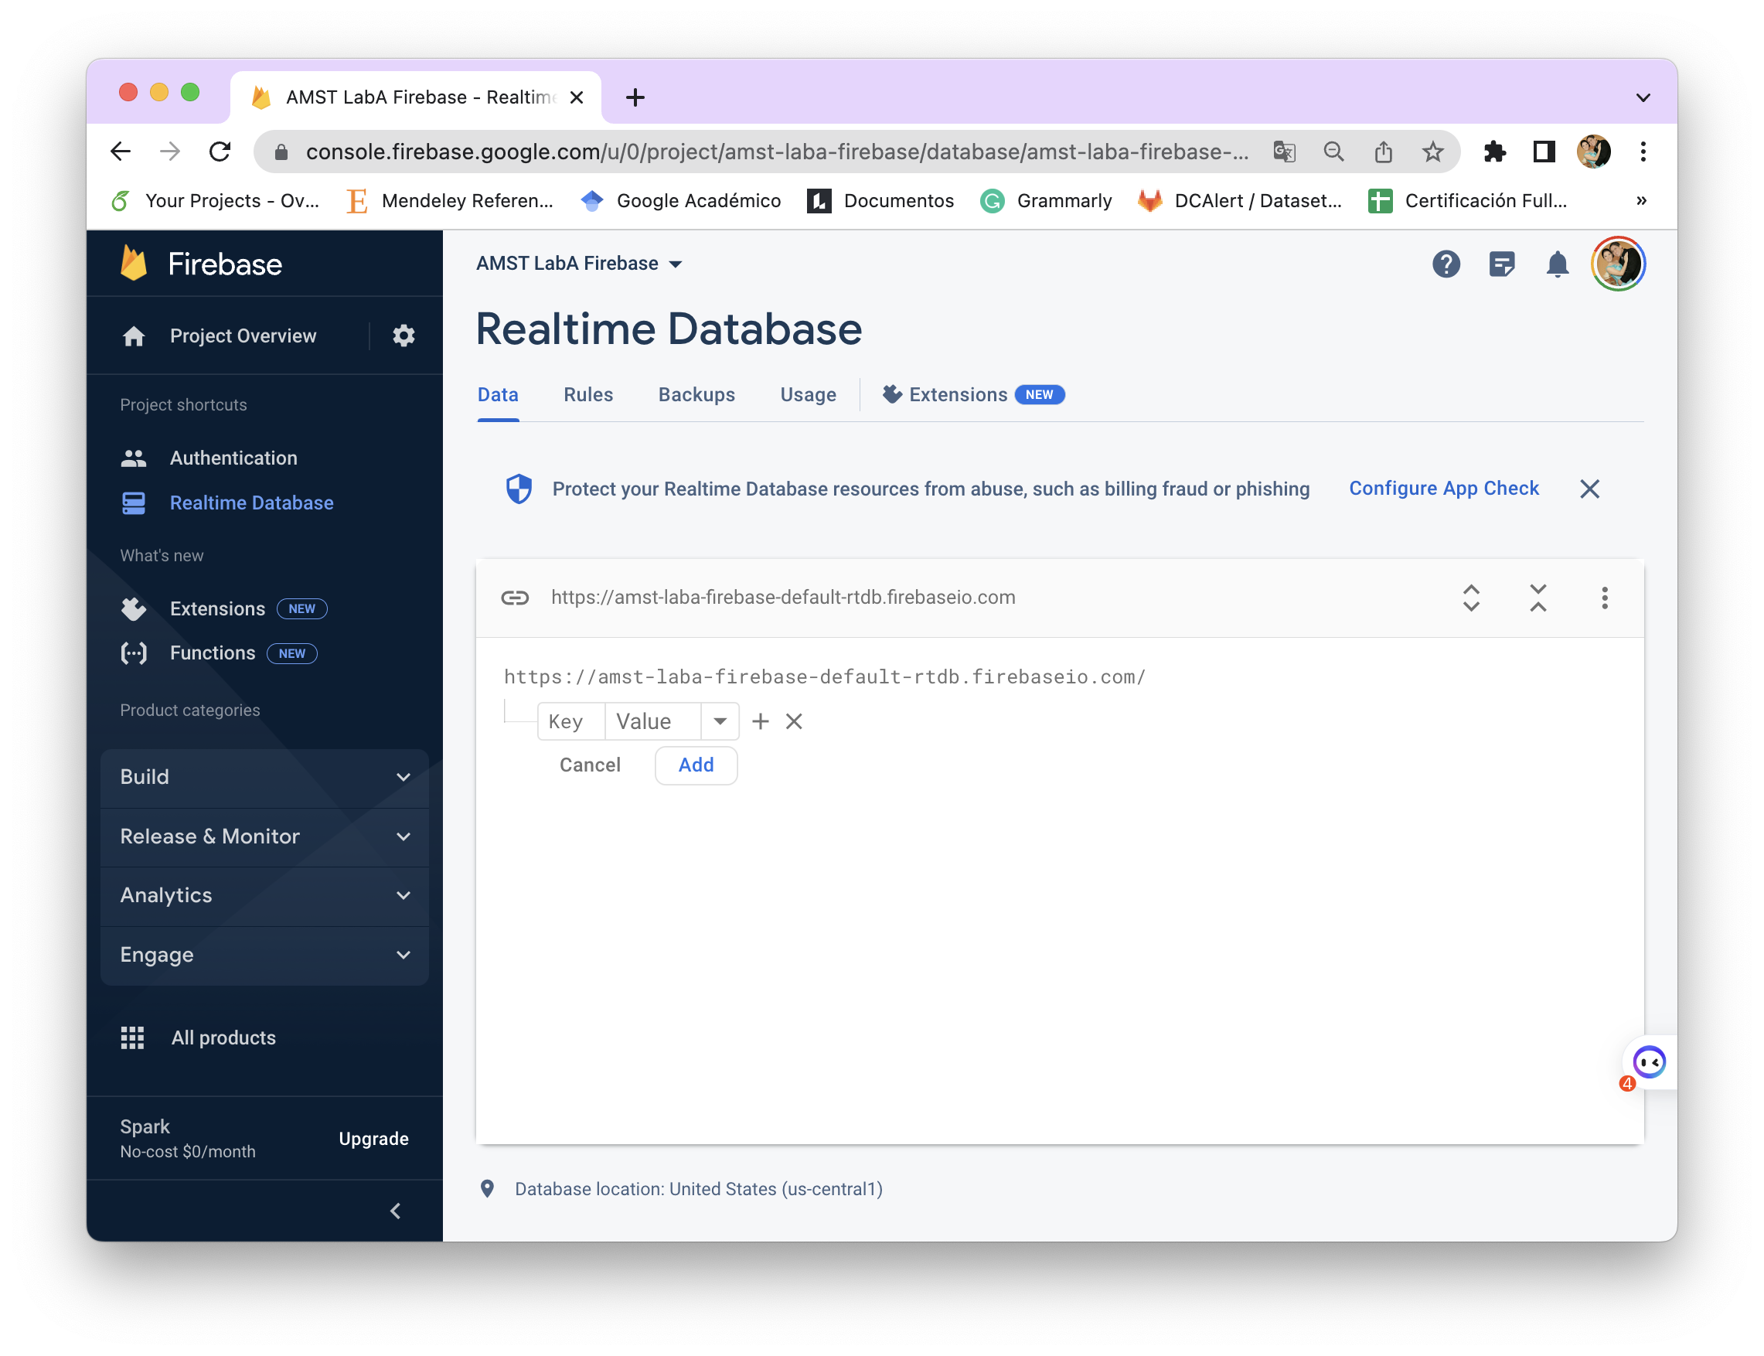Click Add button to confirm new entry
The width and height of the screenshot is (1764, 1356).
[x=695, y=765]
